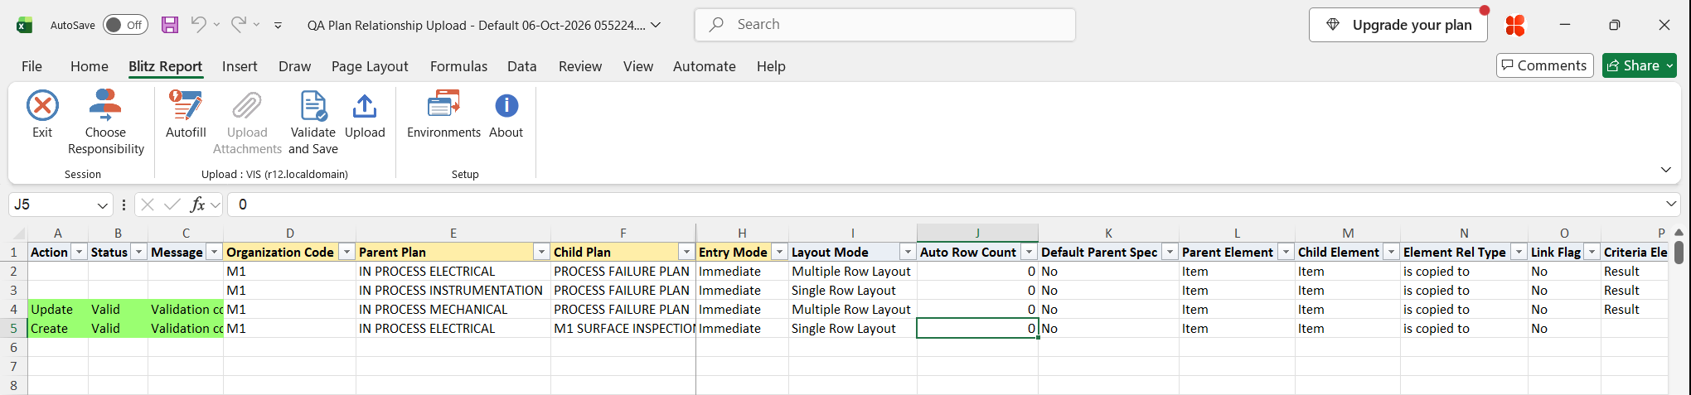Viewport: 1691px width, 395px height.
Task: Open the Child Element column filter
Action: (x=1391, y=252)
